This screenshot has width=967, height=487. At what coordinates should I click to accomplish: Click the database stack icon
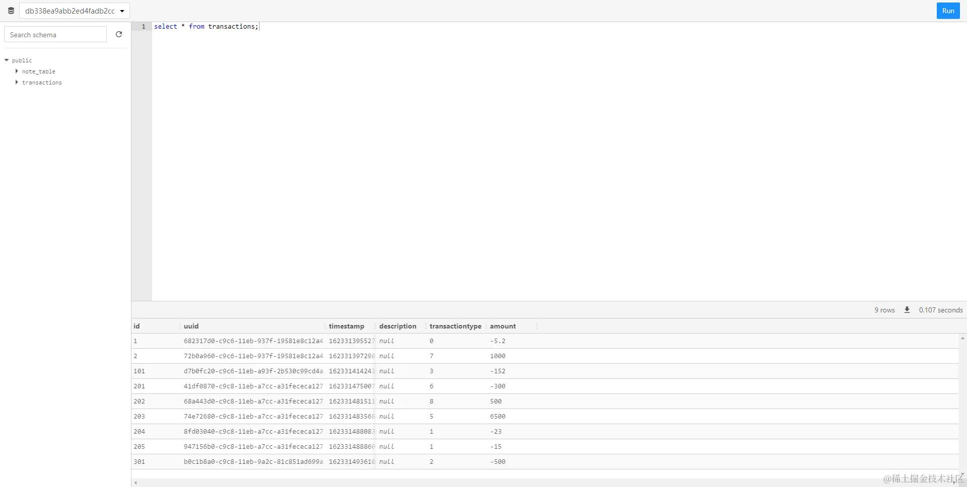click(11, 11)
